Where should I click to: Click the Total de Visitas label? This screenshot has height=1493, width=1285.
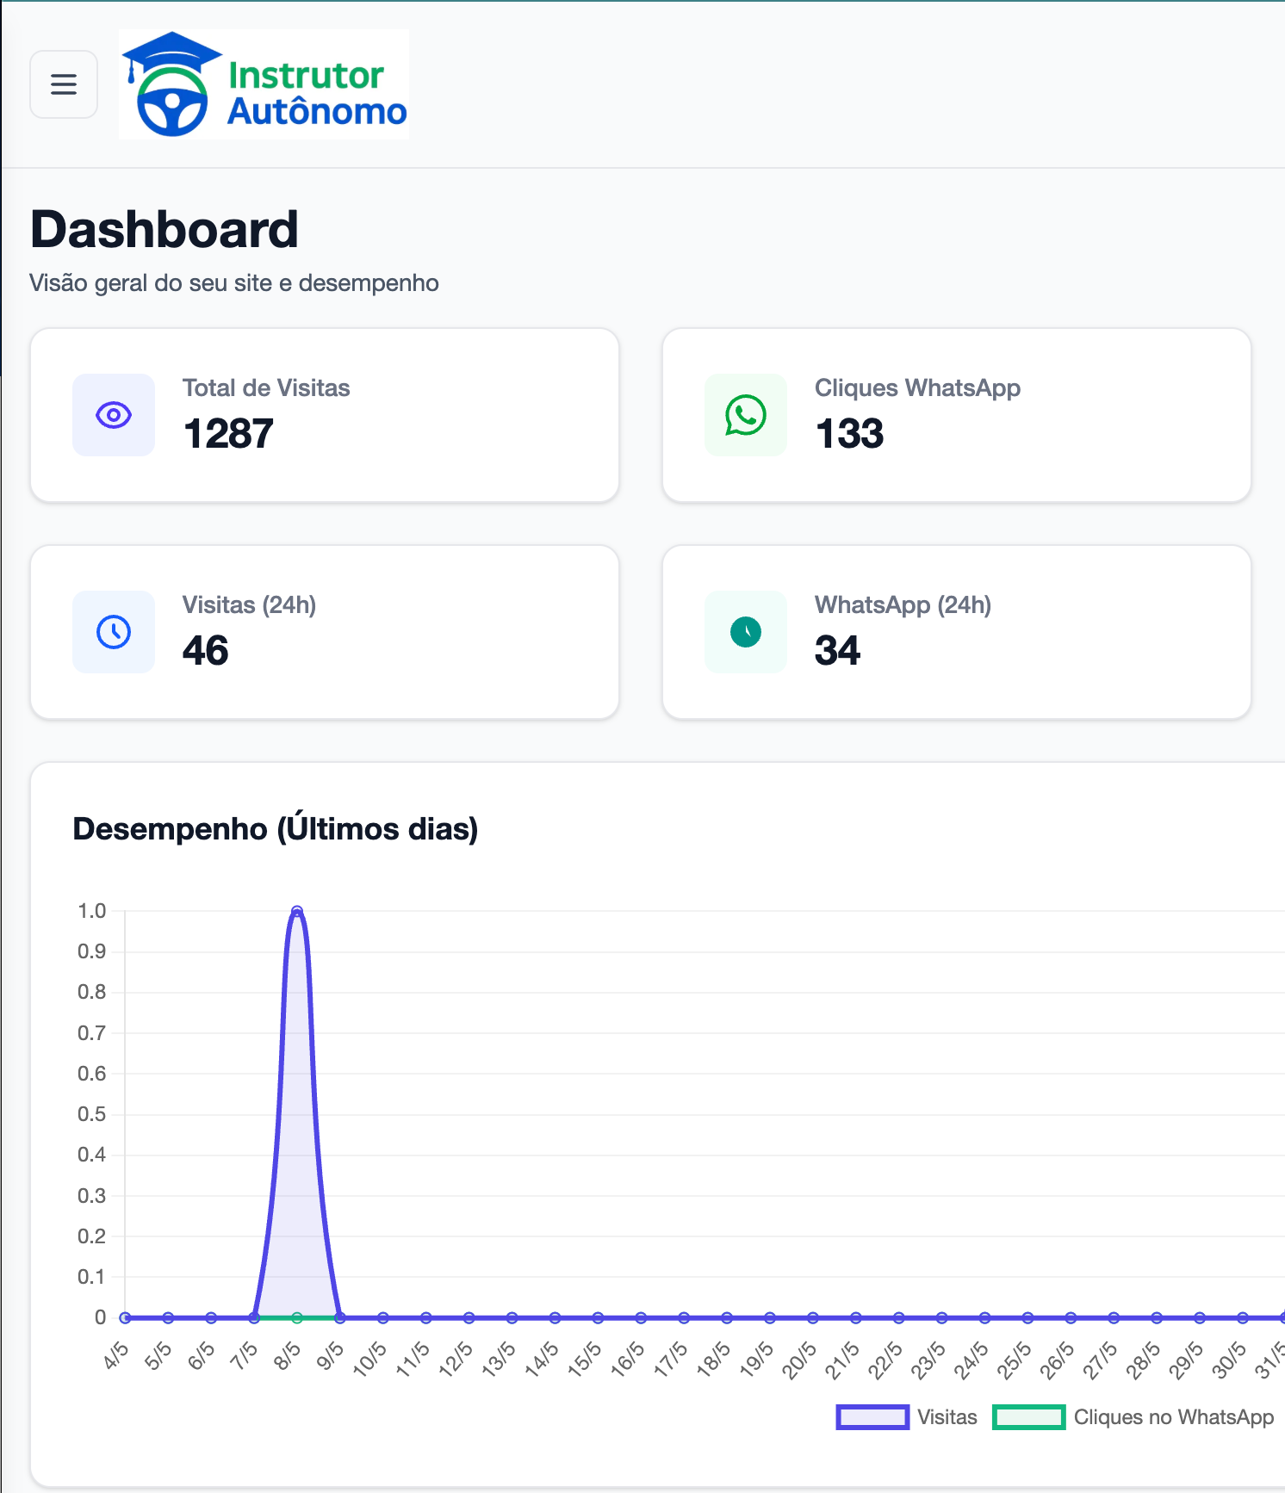[x=266, y=388]
